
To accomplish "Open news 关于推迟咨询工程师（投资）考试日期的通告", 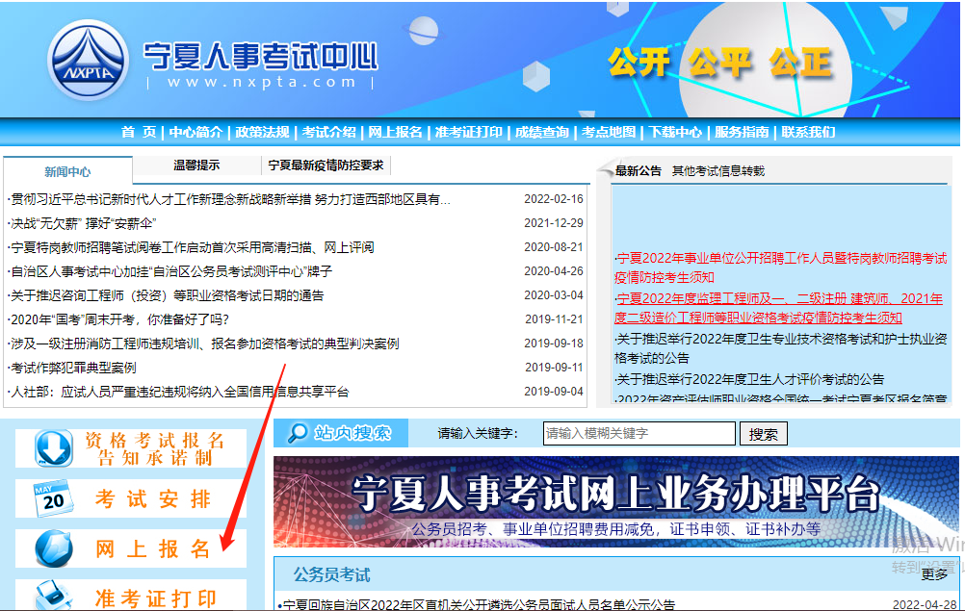I will 166,295.
